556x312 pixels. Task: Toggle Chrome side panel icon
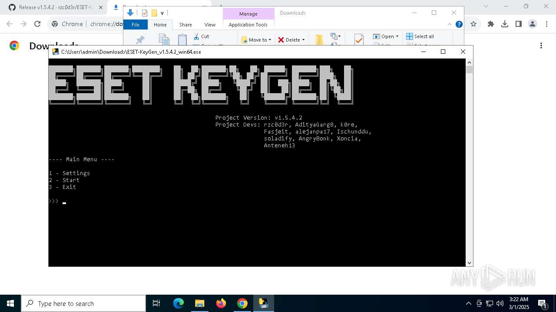[x=519, y=24]
